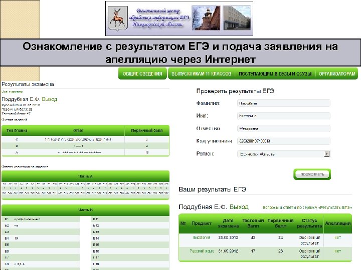
Task: Click the B1 answer row
Action: (x=41, y=219)
